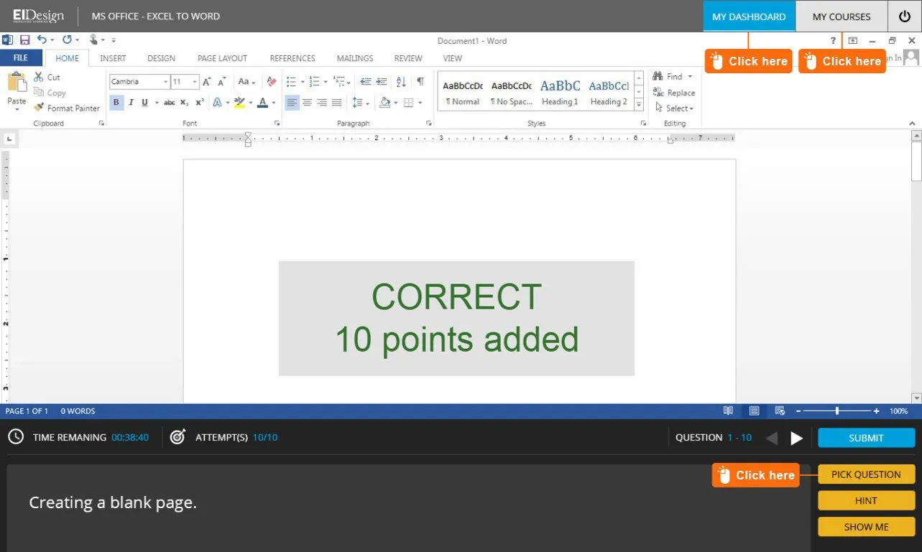Toggle bold formatting
Viewport: 922px width, 552px height.
[x=116, y=102]
